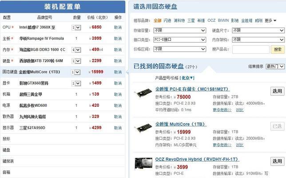Filter by brand 三星
The height and width of the screenshot is (178, 286).
click(x=191, y=20)
